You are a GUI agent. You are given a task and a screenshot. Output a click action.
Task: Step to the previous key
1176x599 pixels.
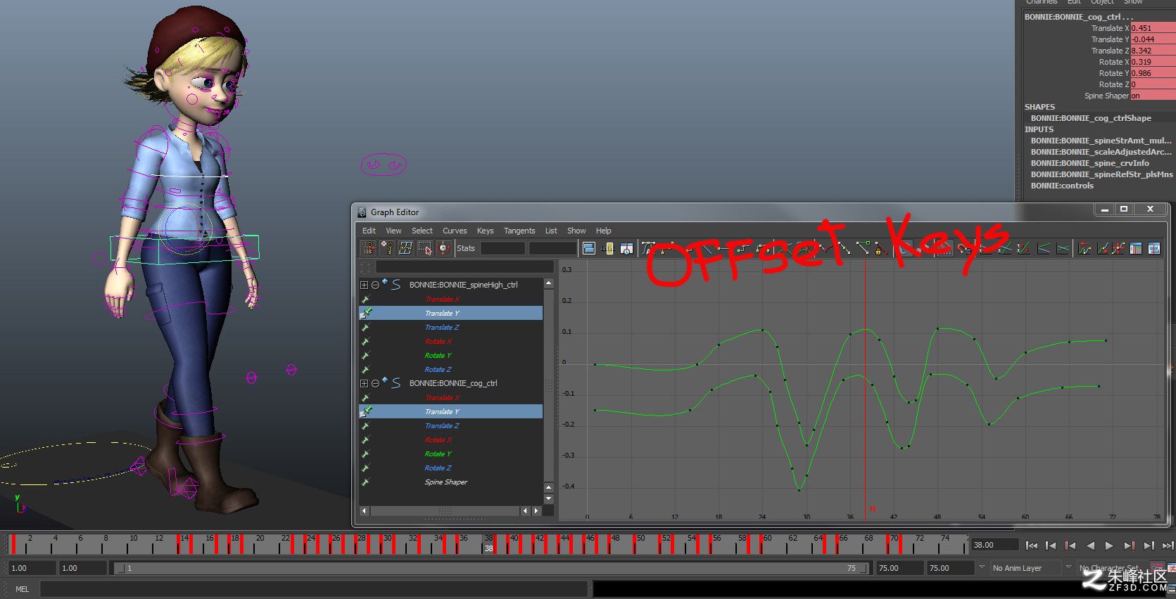1070,545
